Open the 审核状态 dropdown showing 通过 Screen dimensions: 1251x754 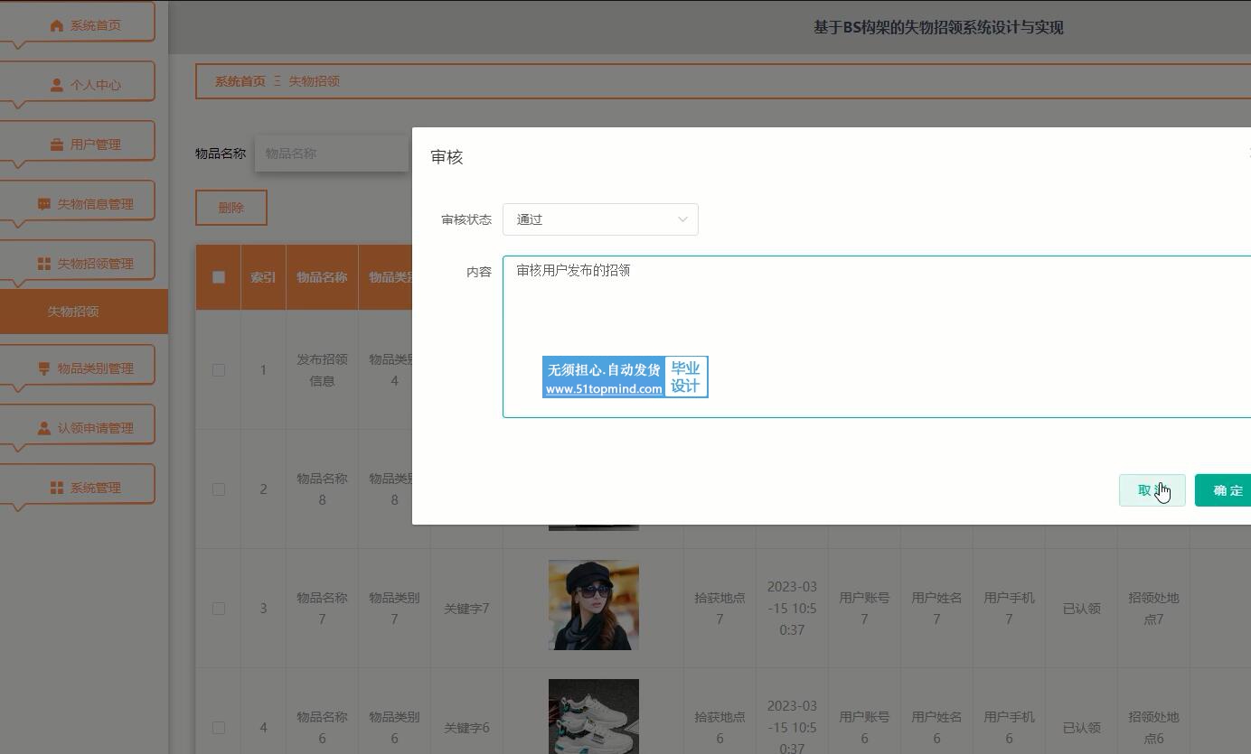600,219
